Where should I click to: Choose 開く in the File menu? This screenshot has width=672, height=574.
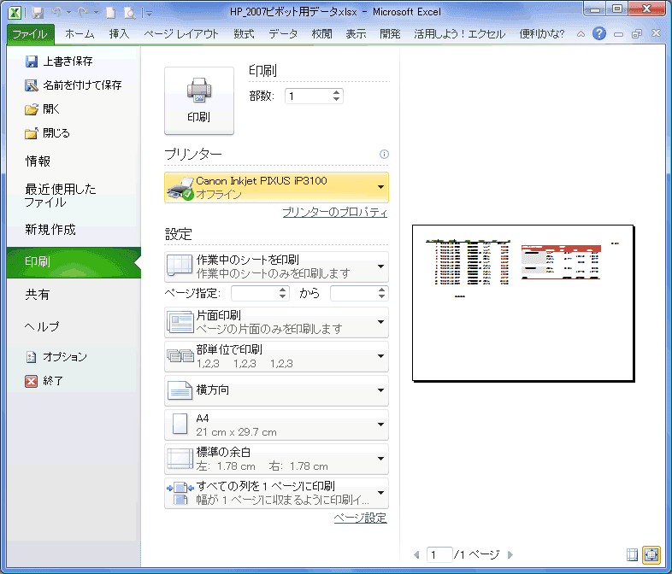point(42,109)
